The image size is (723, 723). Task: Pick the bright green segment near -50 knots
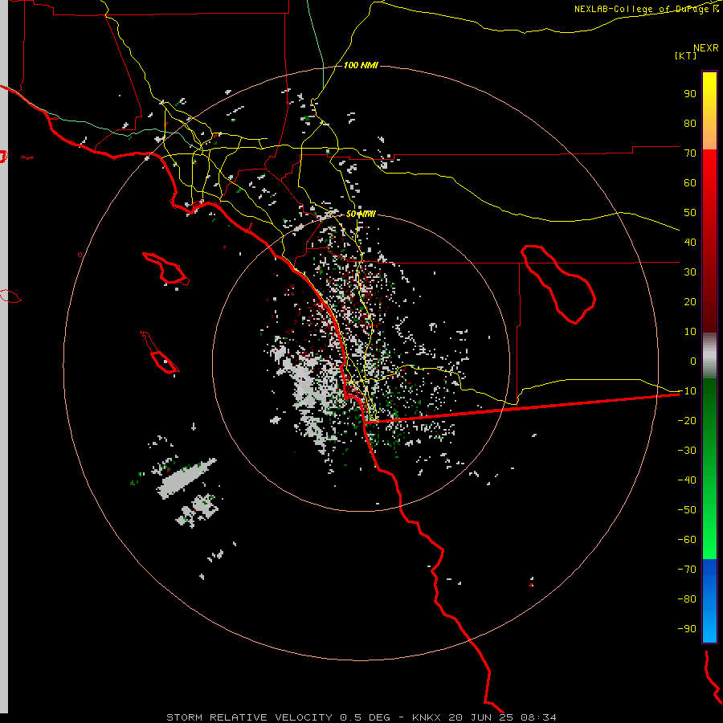tap(709, 512)
